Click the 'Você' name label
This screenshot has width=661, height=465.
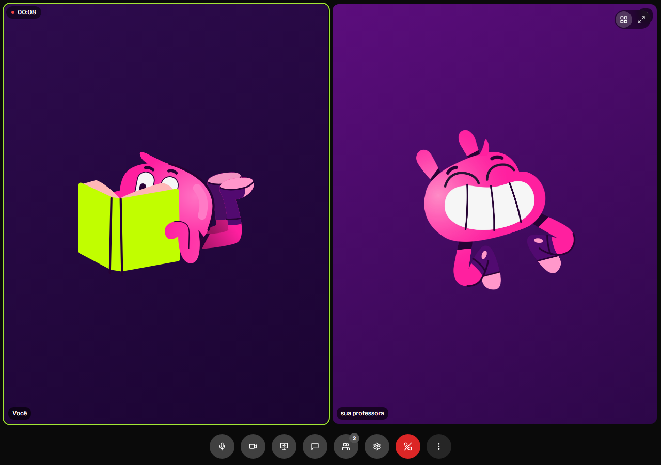(20, 413)
